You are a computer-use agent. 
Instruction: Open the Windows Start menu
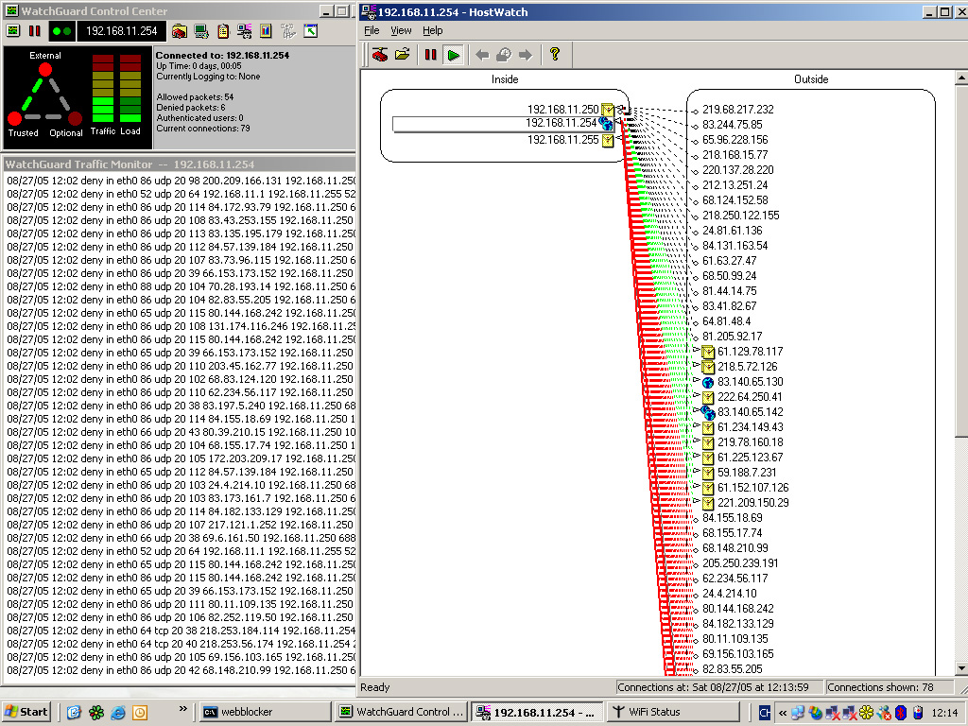tap(26, 712)
